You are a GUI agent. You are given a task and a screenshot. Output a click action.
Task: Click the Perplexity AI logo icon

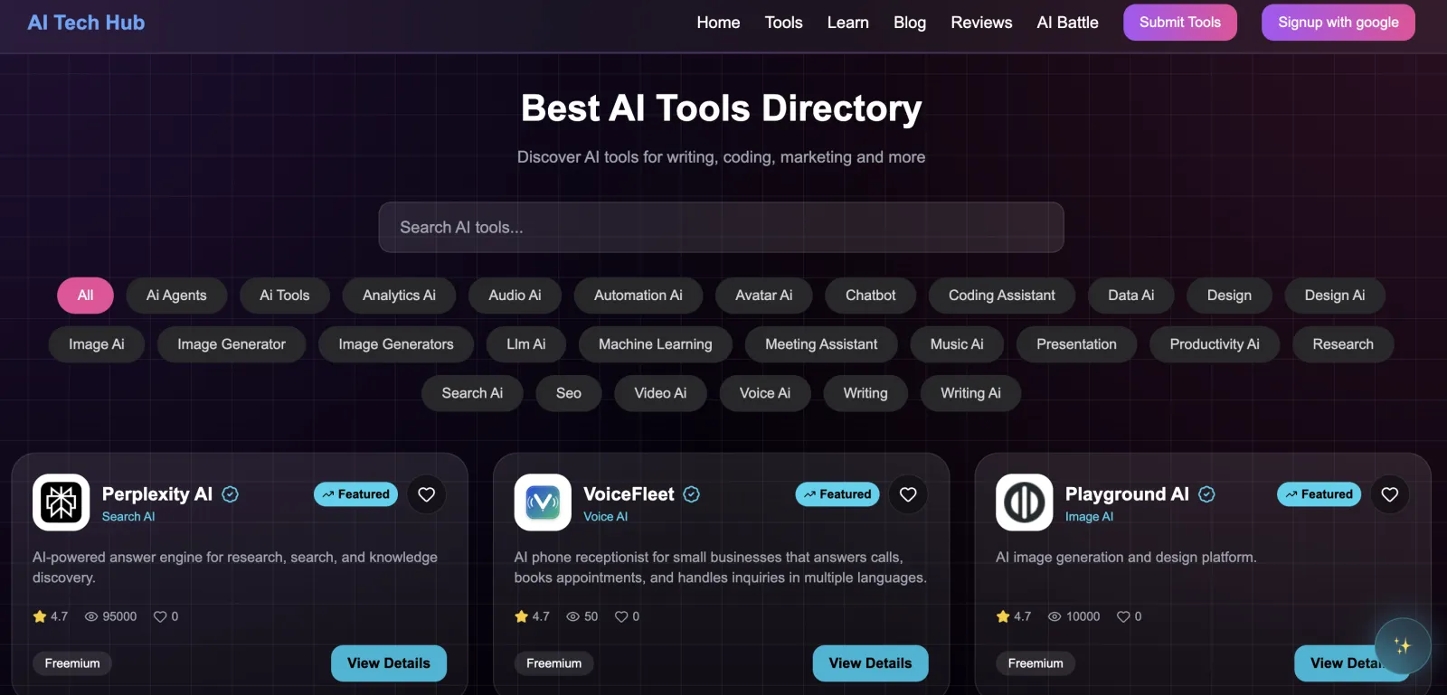coord(61,502)
